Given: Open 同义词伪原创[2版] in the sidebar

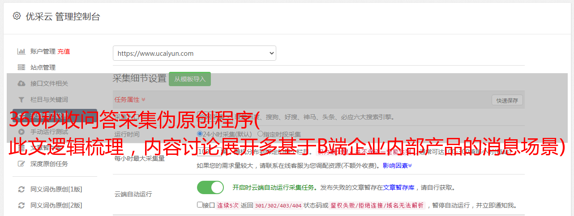Looking at the screenshot, I should [56, 205].
